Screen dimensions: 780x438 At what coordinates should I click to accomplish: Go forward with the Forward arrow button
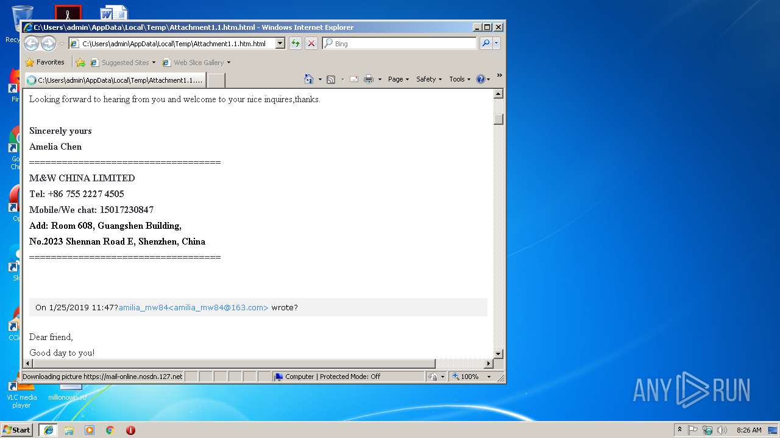coord(48,43)
